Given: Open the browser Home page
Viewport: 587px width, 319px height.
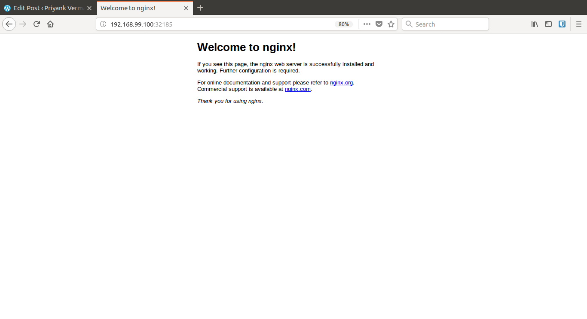Looking at the screenshot, I should [x=50, y=24].
